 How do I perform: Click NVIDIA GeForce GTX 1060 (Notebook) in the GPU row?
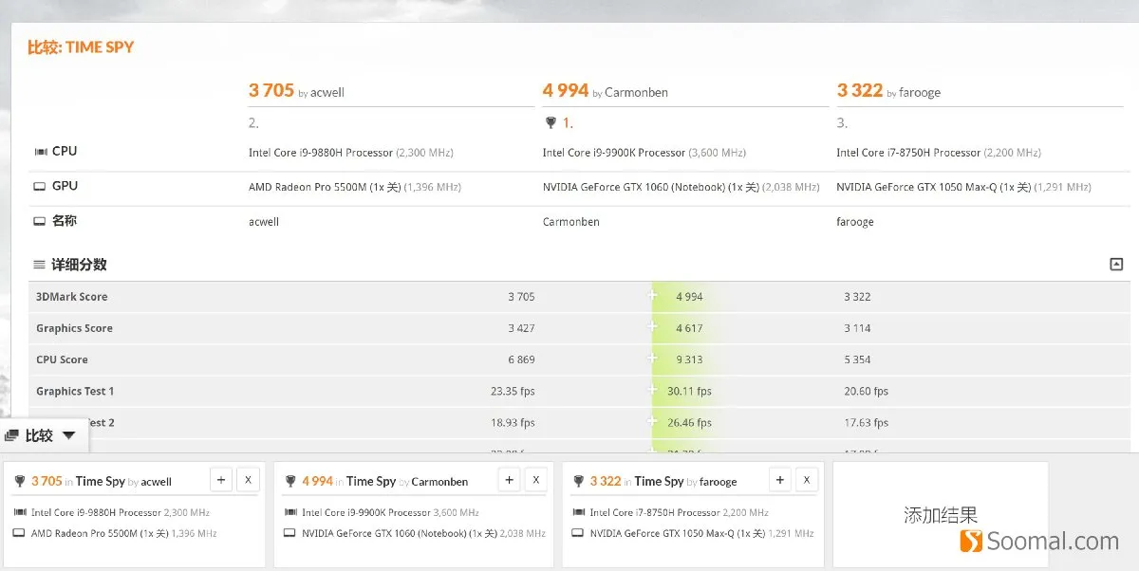(634, 188)
